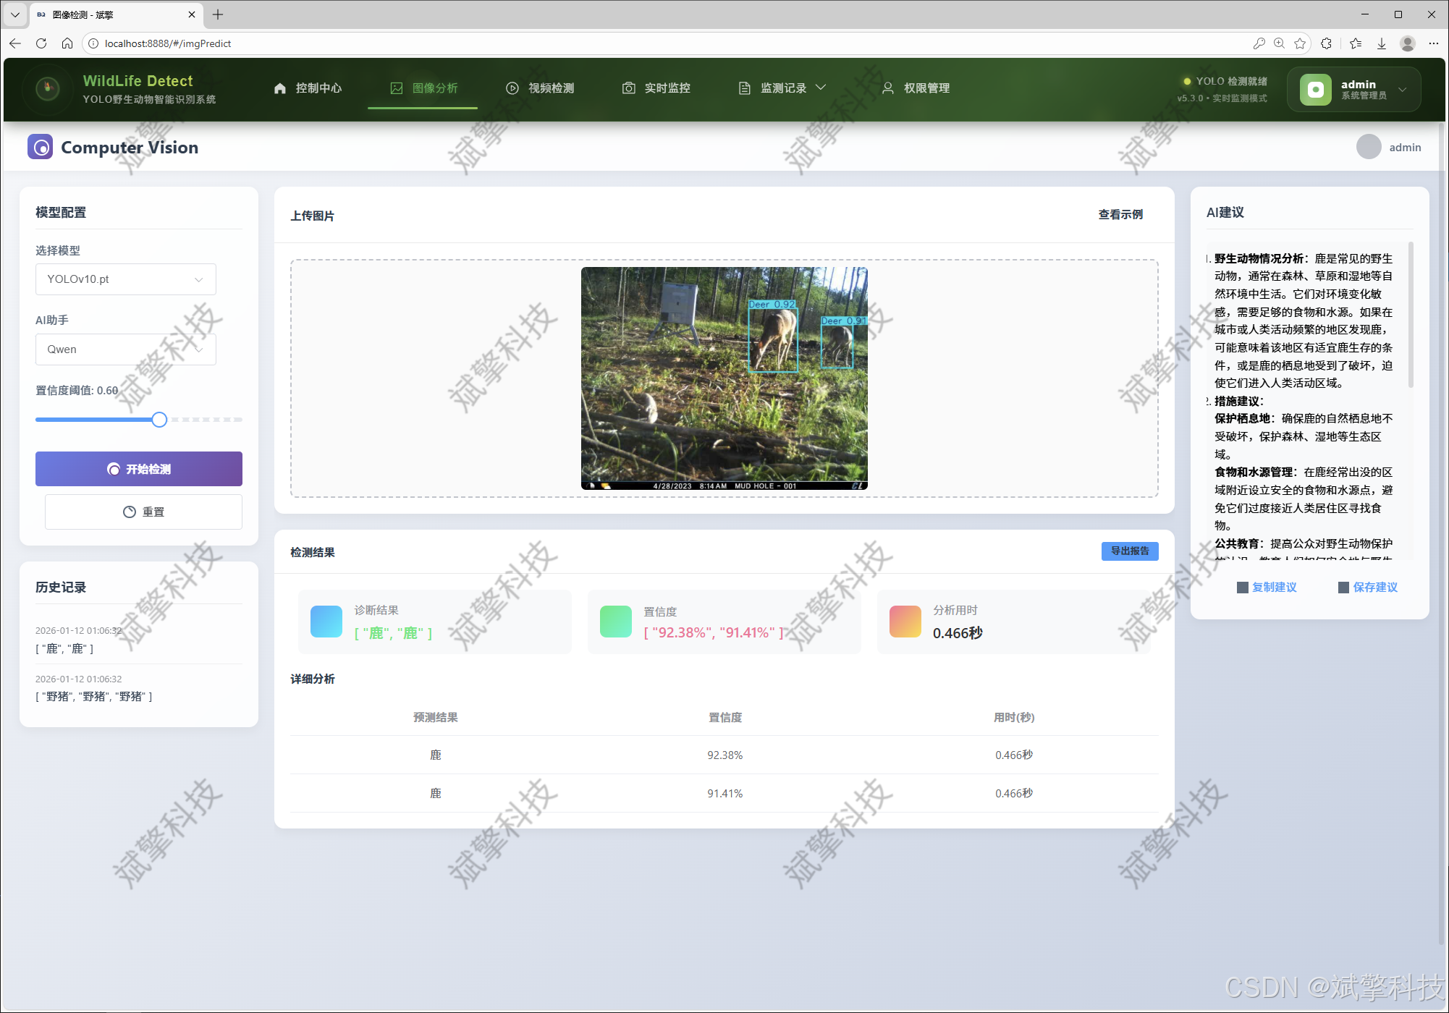Click the WildLife Detect radar logo icon
Image resolution: width=1449 pixels, height=1013 pixels.
coord(48,89)
